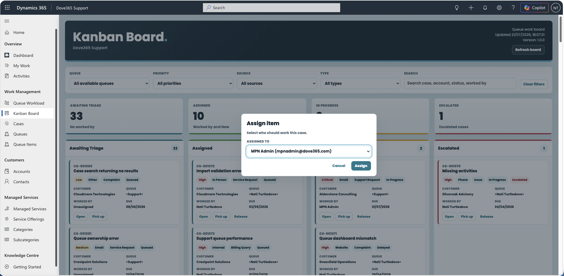
Task: Click the Managed Services icon
Action: point(7,209)
